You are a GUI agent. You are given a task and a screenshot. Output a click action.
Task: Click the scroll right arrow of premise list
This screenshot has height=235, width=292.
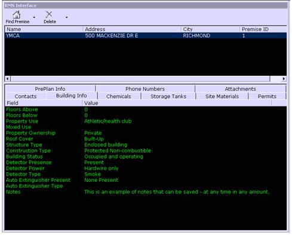click(284, 78)
